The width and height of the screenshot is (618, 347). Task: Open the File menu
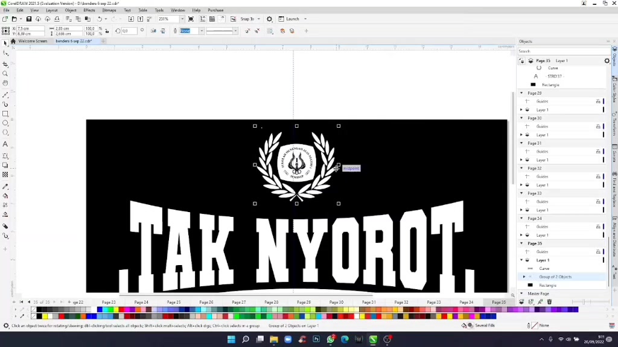click(x=6, y=10)
